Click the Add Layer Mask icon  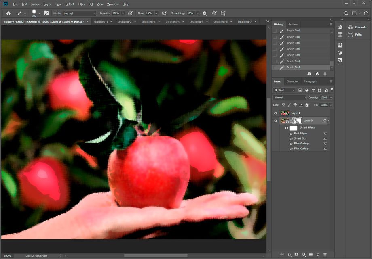click(297, 254)
